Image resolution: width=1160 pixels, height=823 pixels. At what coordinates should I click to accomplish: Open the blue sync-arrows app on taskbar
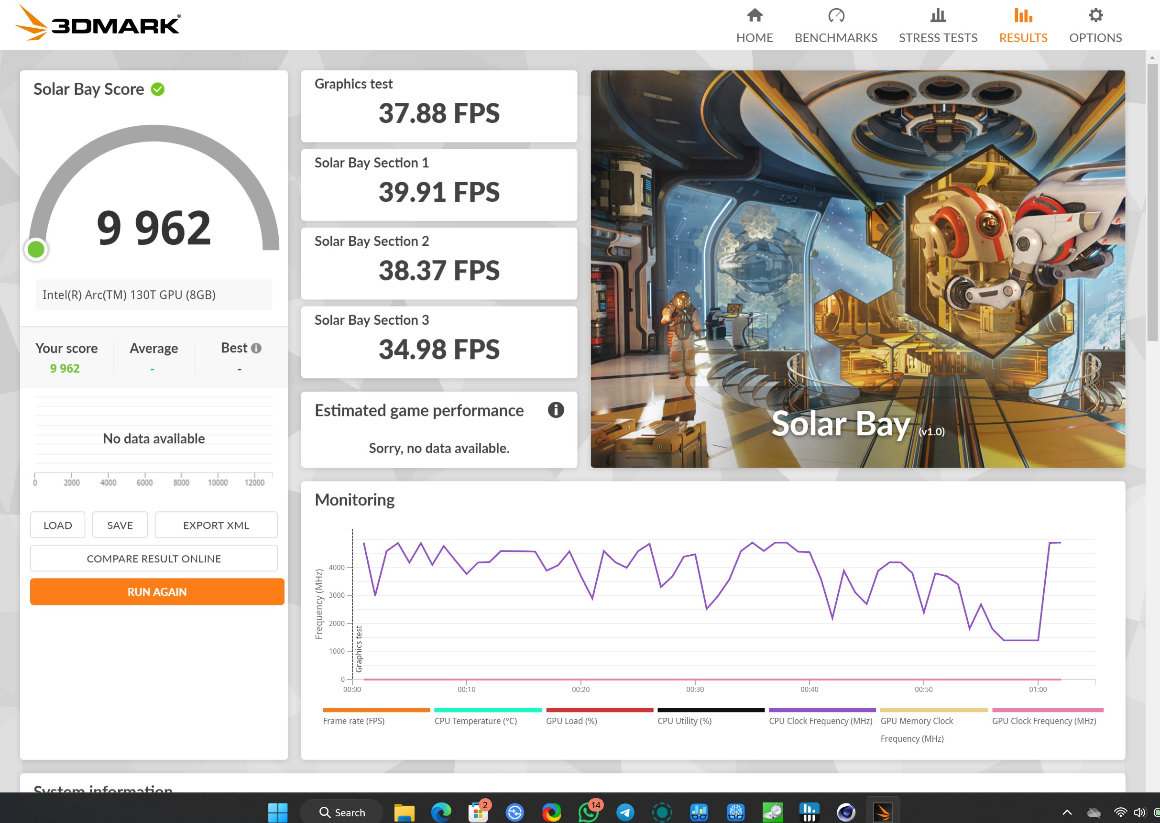514,812
